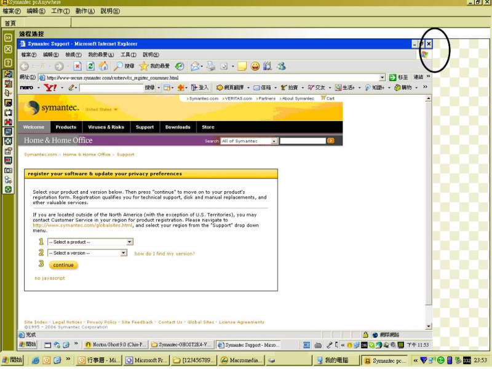This screenshot has width=492, height=369.
Task: Open 'how do I find my version?' link
Action: tap(164, 253)
